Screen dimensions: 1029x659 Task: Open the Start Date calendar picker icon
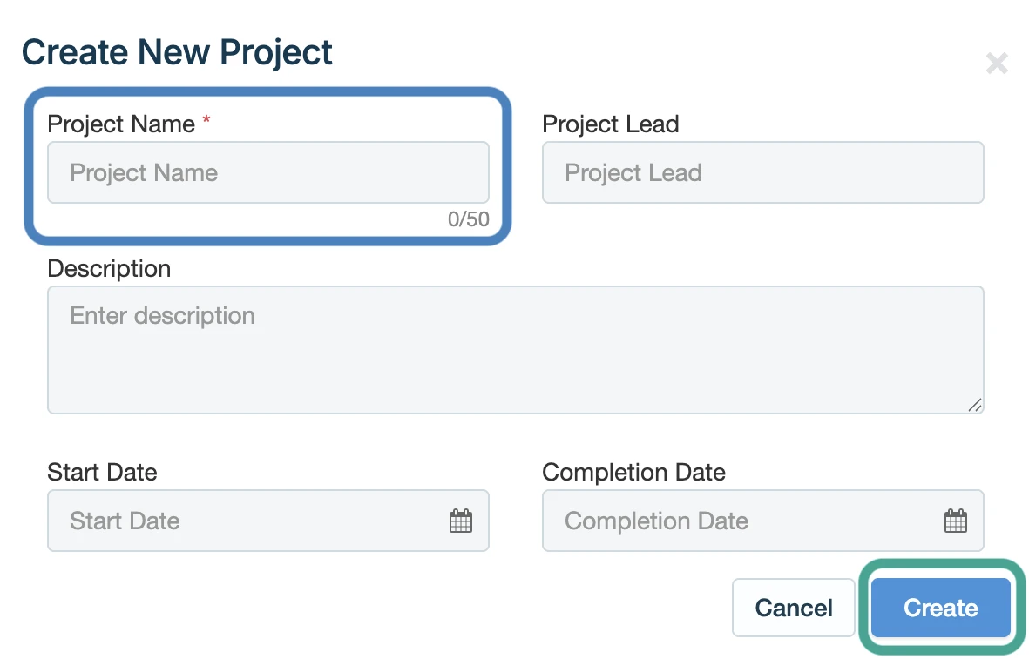[460, 521]
